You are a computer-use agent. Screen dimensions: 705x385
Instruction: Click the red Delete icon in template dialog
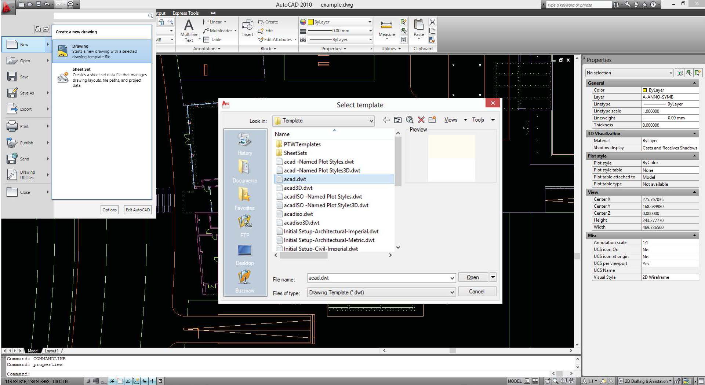point(421,120)
